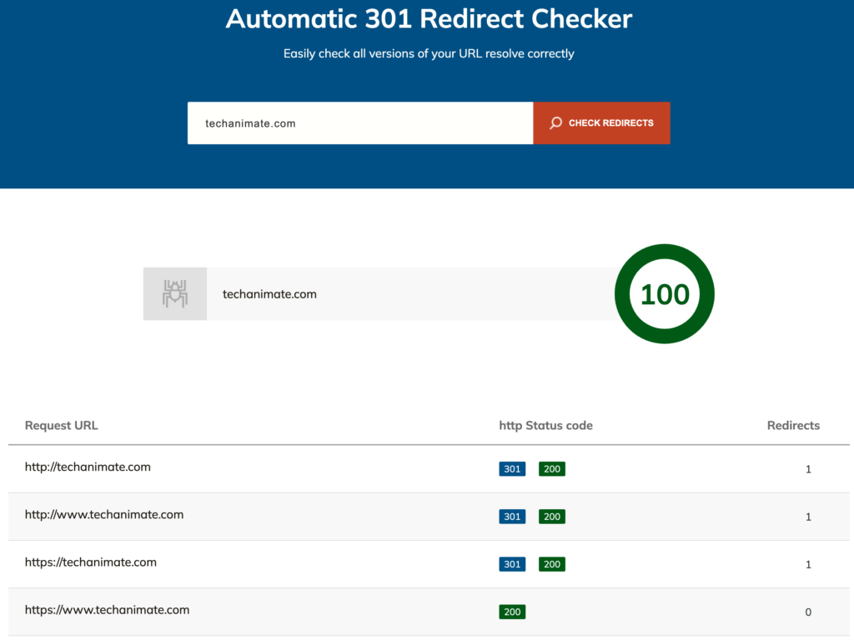
Task: Select the https://techanimate.com request URL
Action: pyautogui.click(x=91, y=562)
